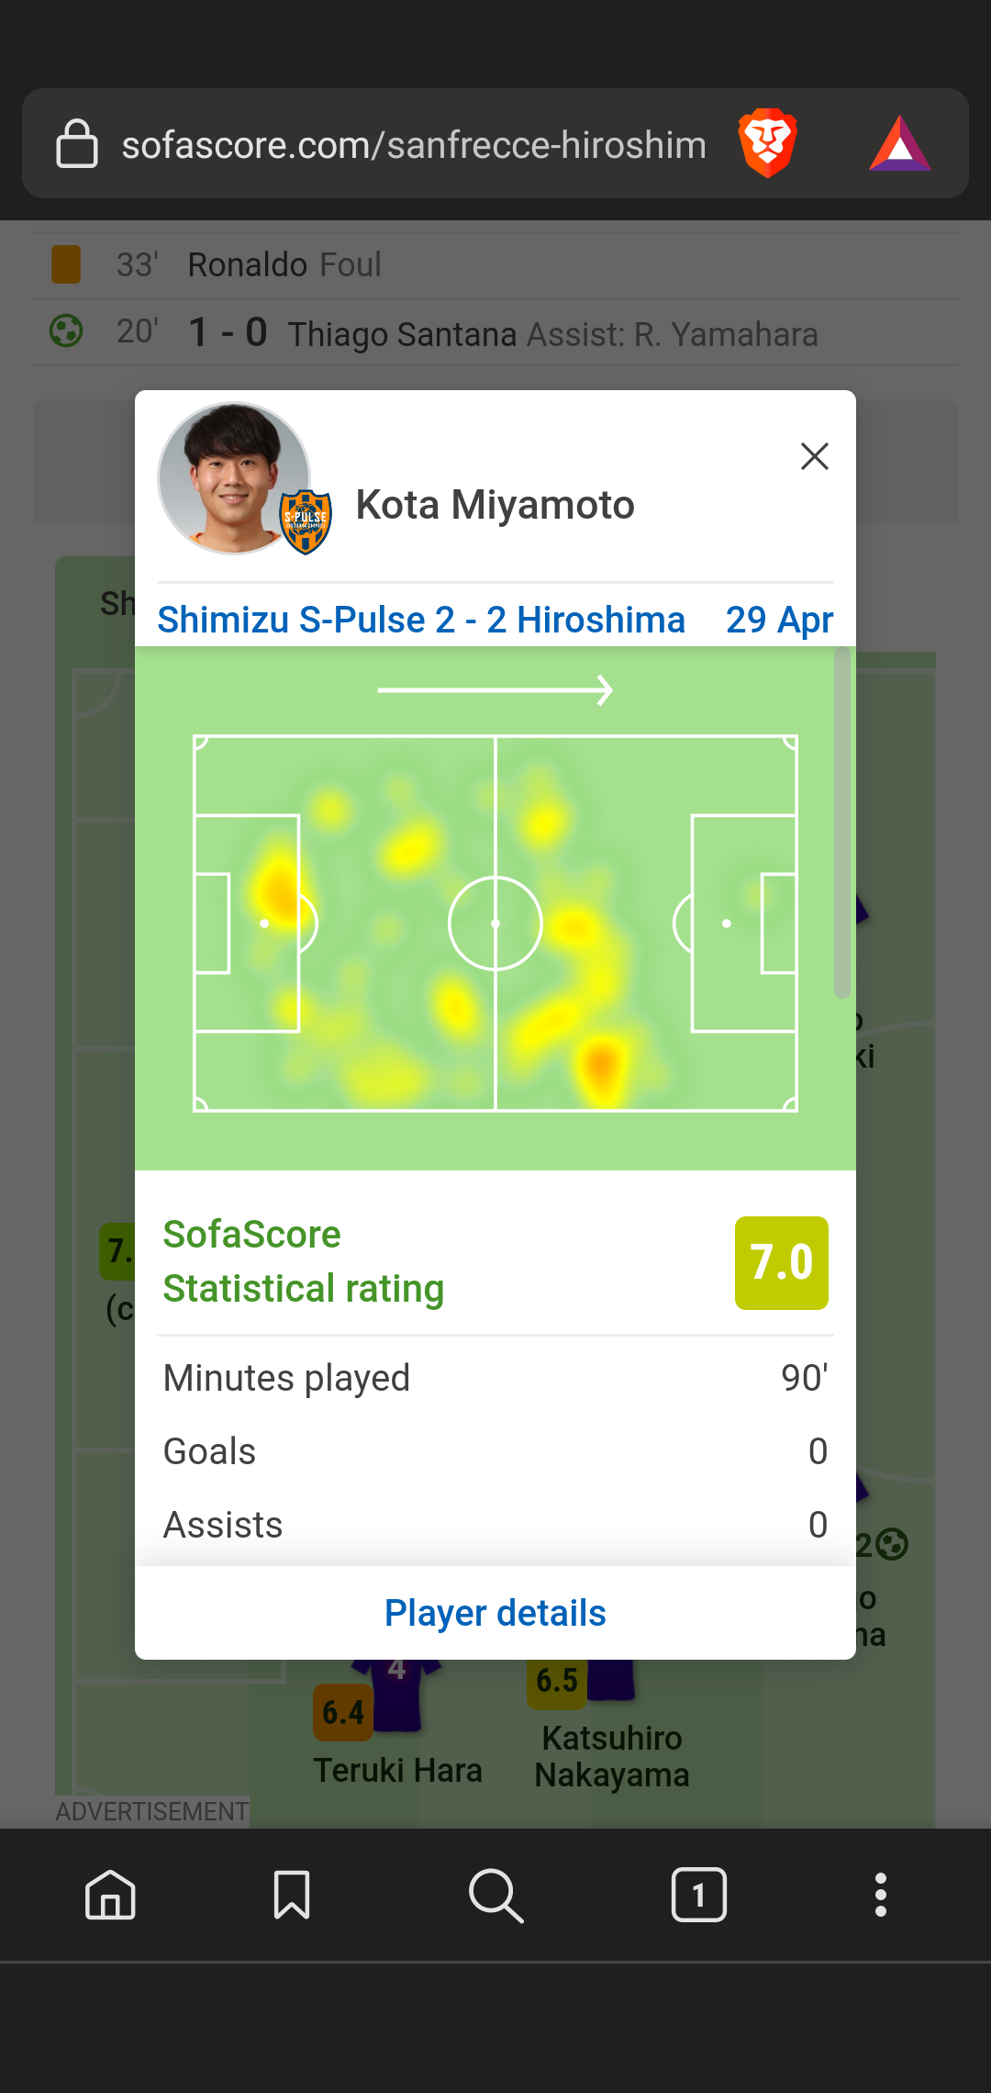Open the Brave Rewards triangle icon
The width and height of the screenshot is (991, 2093).
pos(899,144)
